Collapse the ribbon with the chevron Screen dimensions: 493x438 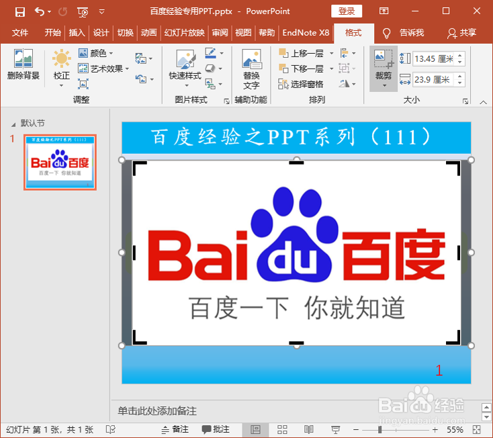coord(483,102)
